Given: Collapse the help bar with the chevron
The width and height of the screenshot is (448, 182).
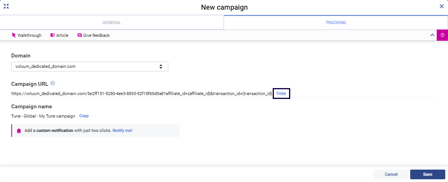Looking at the screenshot, I should (432, 35).
